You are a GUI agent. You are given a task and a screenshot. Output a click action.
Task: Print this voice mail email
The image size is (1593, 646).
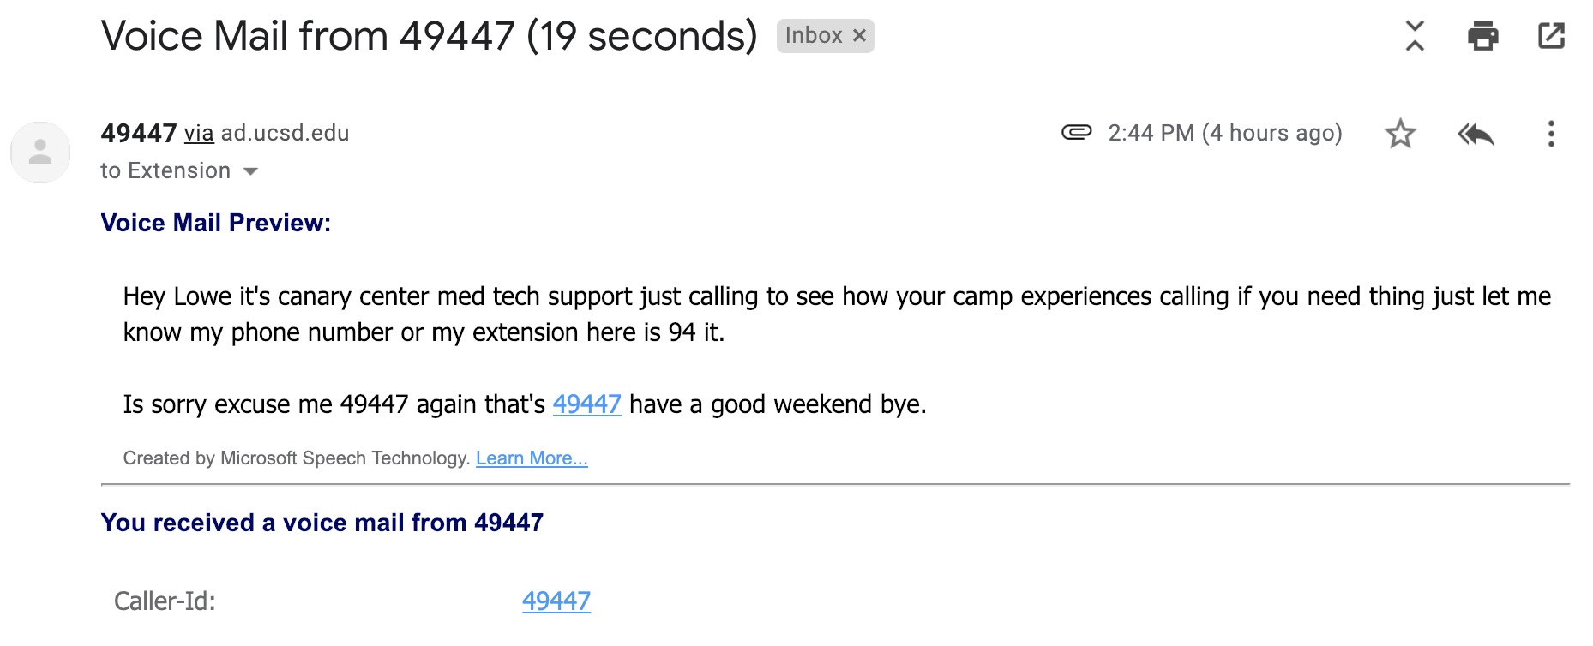pos(1482,36)
